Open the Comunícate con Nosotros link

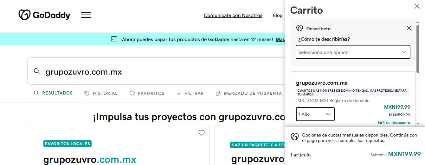(233, 15)
